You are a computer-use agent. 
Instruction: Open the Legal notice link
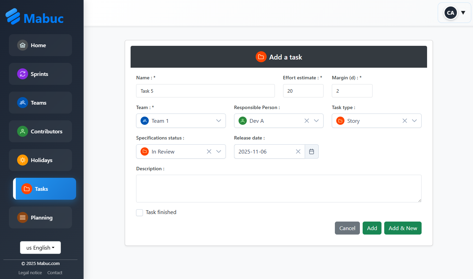30,273
